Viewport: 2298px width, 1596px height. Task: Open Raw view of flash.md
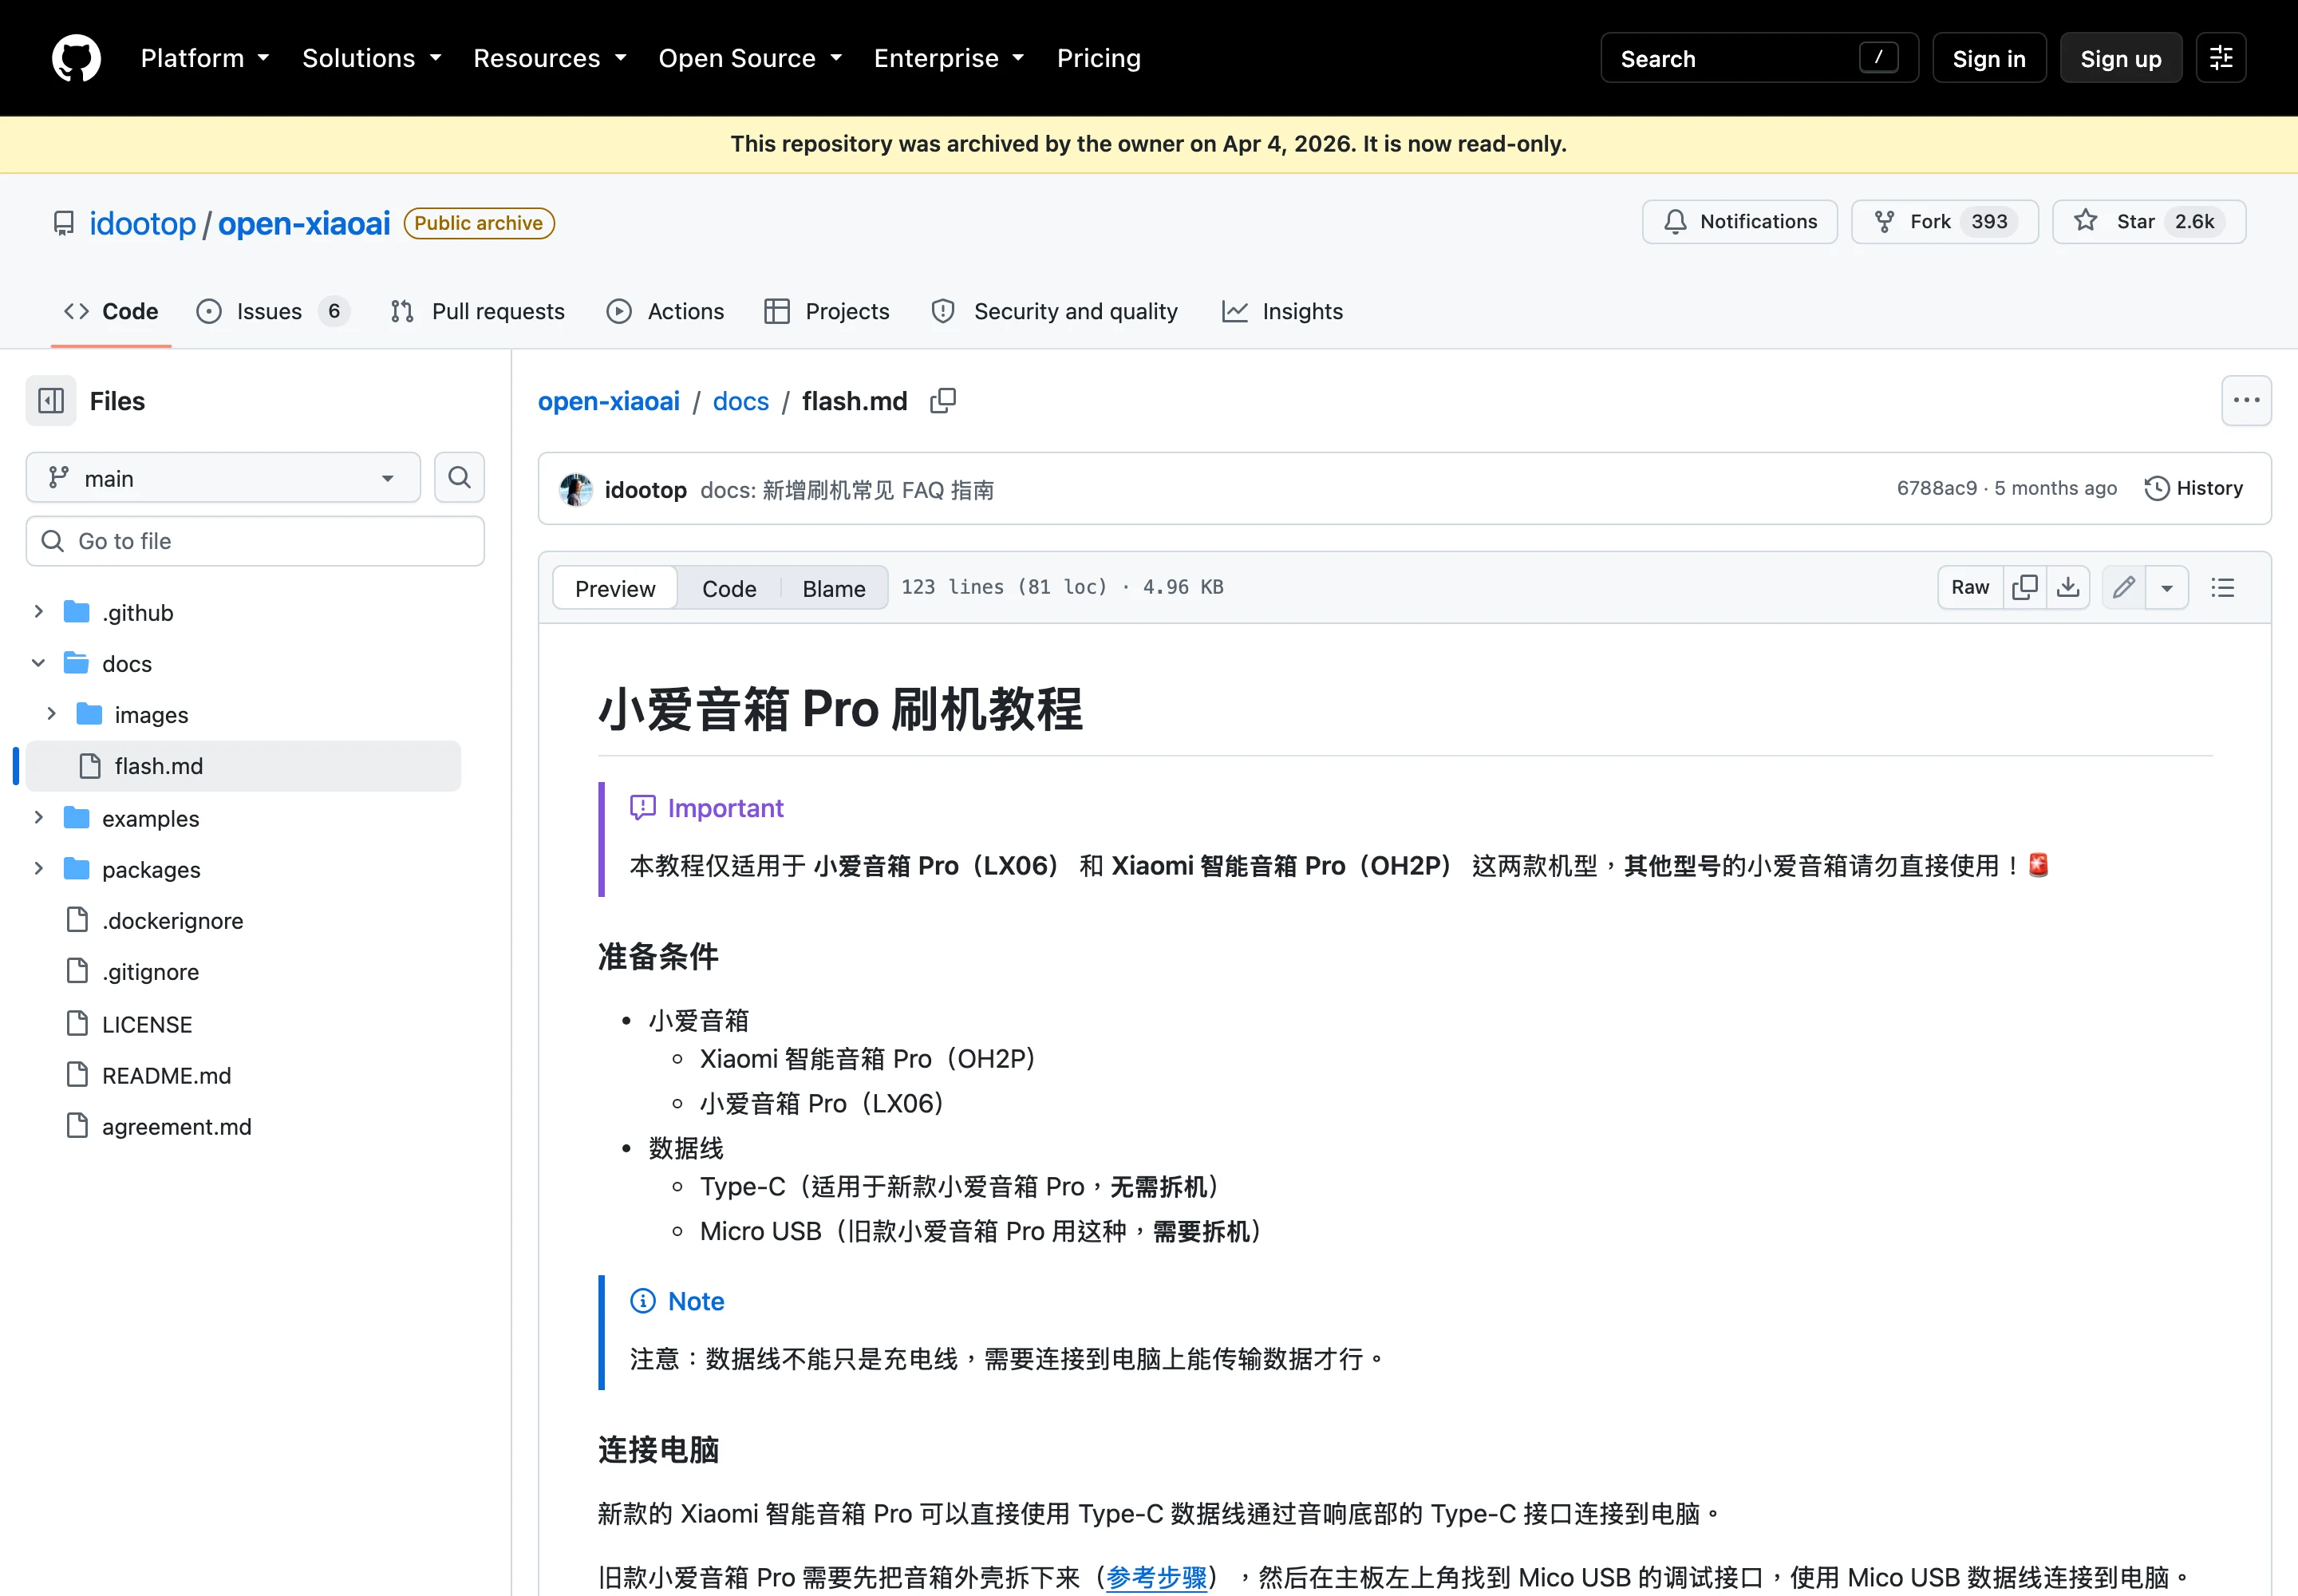[x=1970, y=587]
